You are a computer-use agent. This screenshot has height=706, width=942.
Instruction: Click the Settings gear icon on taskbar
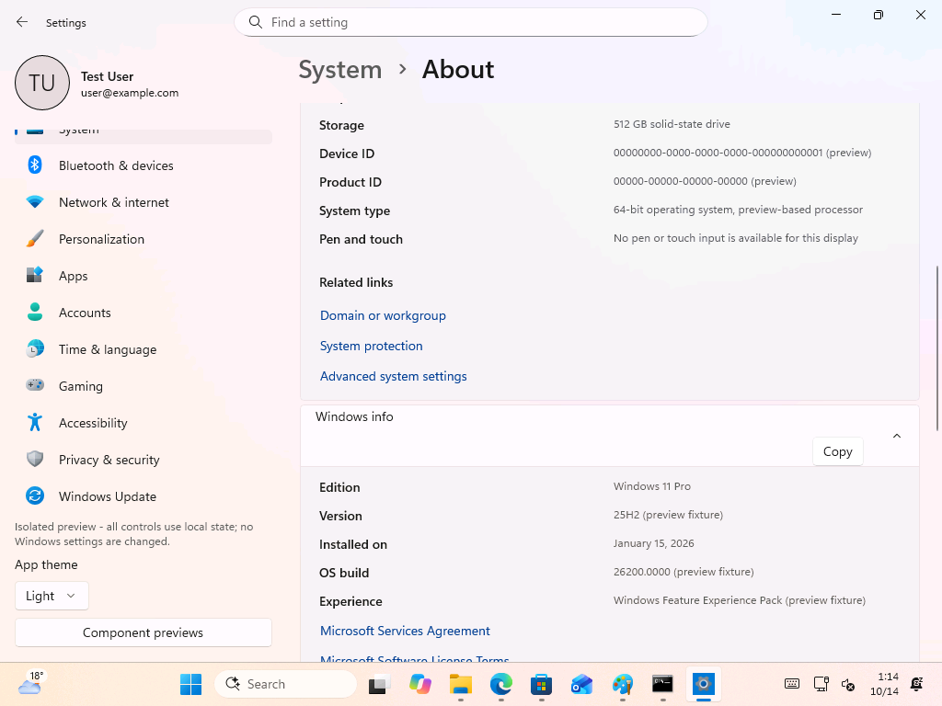pyautogui.click(x=704, y=684)
